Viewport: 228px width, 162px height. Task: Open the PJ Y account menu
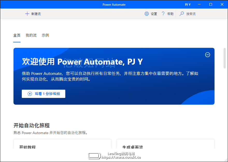click(x=188, y=4)
